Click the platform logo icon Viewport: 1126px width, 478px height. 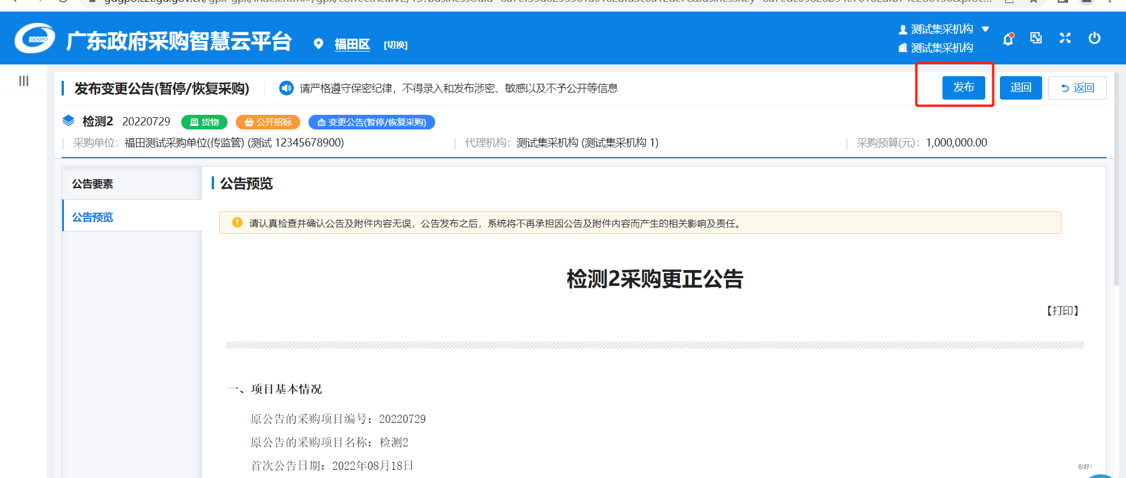pyautogui.click(x=35, y=39)
